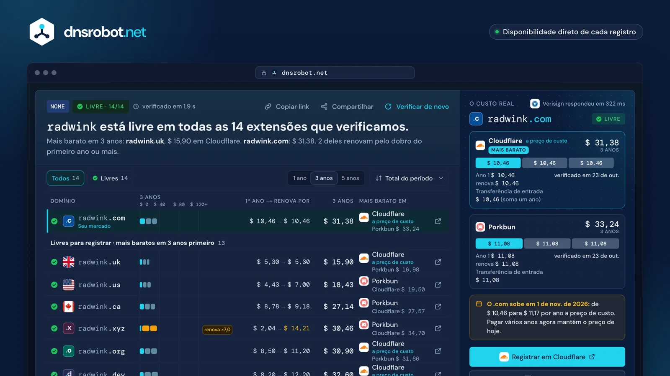Open external link icon in radwink.us row

pos(438,285)
